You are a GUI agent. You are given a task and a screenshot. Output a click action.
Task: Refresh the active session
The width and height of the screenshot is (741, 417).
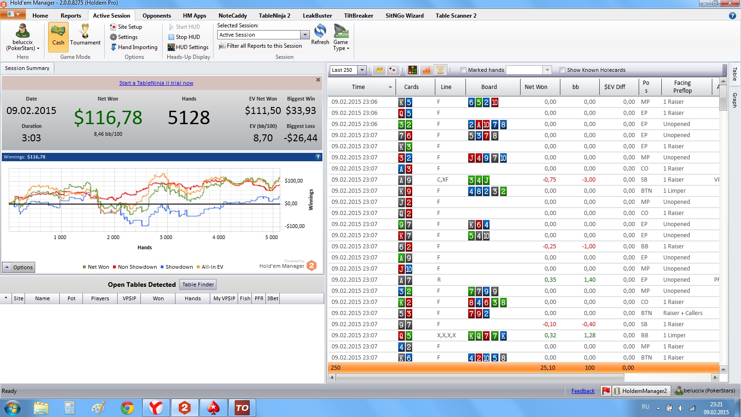[x=320, y=35]
